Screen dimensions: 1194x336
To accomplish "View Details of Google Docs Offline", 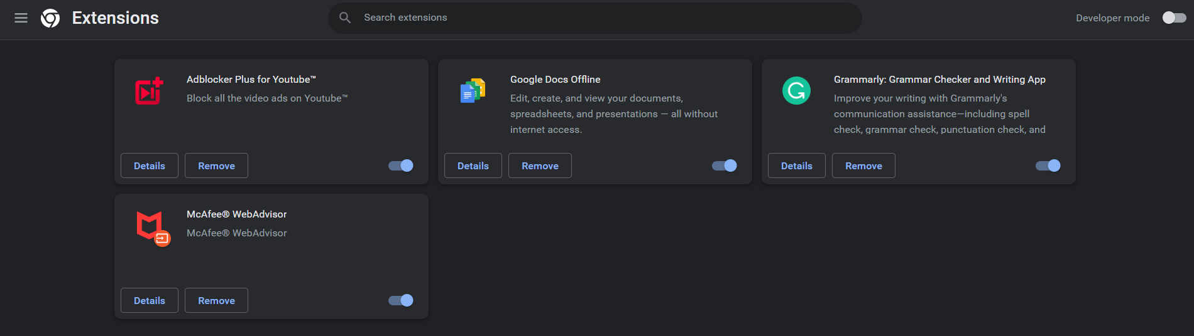I will point(473,165).
